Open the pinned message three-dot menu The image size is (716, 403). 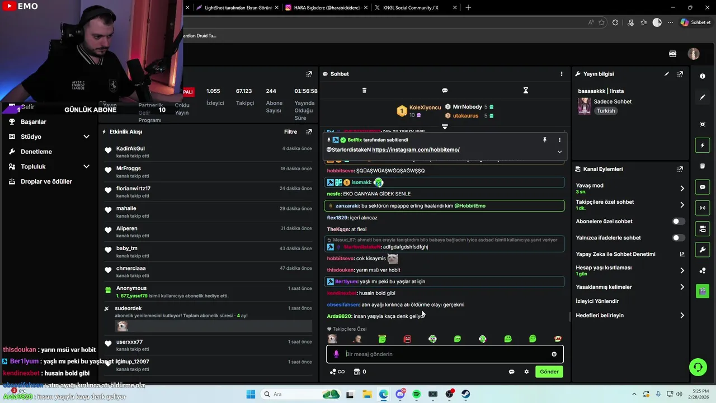[559, 140]
